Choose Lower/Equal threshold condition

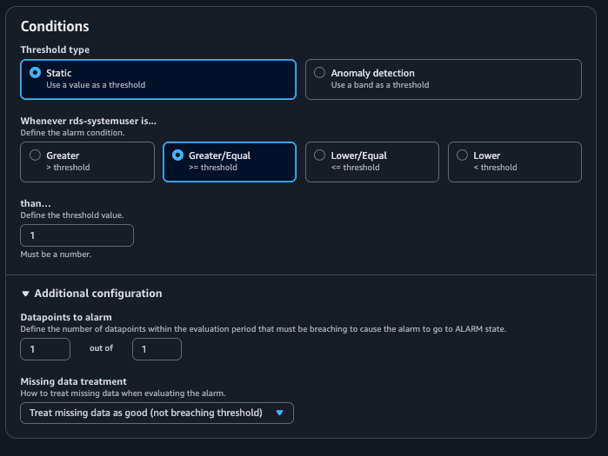[319, 155]
